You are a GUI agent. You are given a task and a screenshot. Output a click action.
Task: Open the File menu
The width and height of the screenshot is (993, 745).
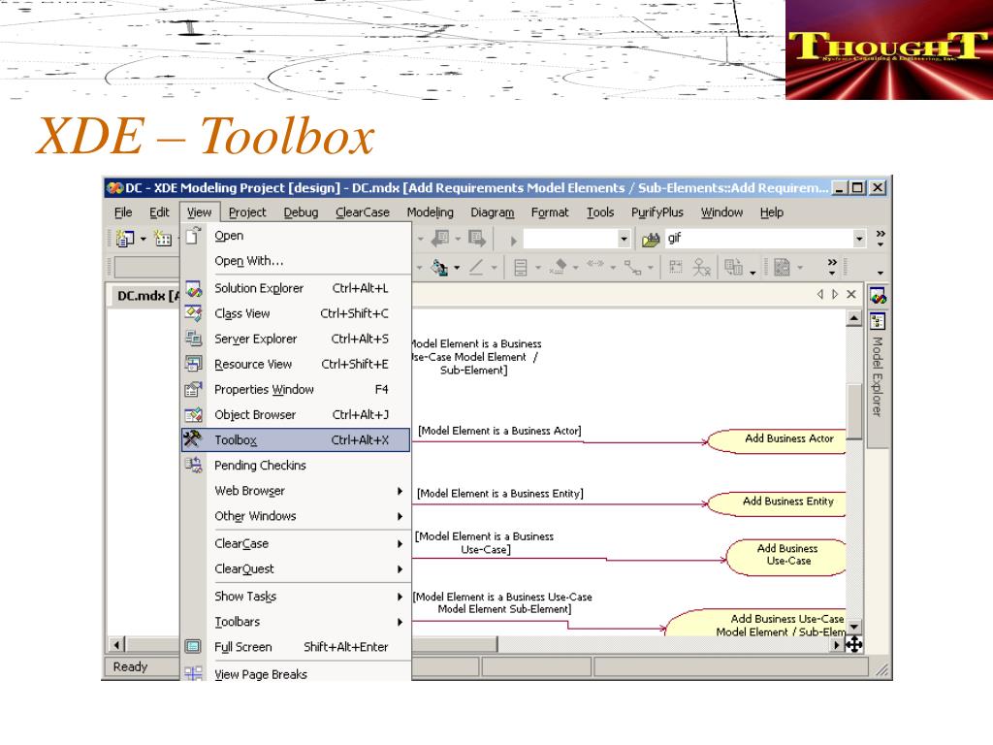point(123,212)
